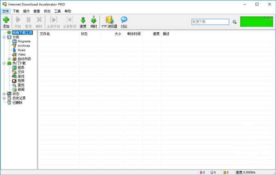Open the 速度 (Speed) toolbar button
The image size is (276, 175).
point(83,22)
